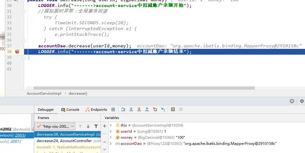305x153 pixels.
Task: Select frame invoke0:-1, NativeMethodAccessorImpl
Action: point(67,147)
